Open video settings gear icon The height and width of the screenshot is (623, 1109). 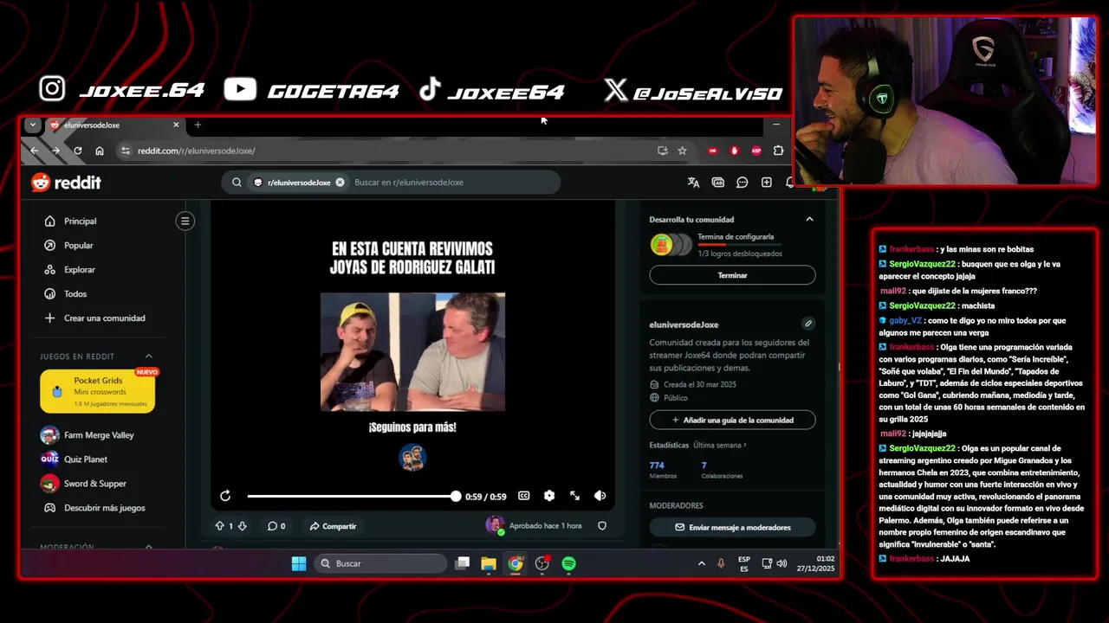(548, 496)
